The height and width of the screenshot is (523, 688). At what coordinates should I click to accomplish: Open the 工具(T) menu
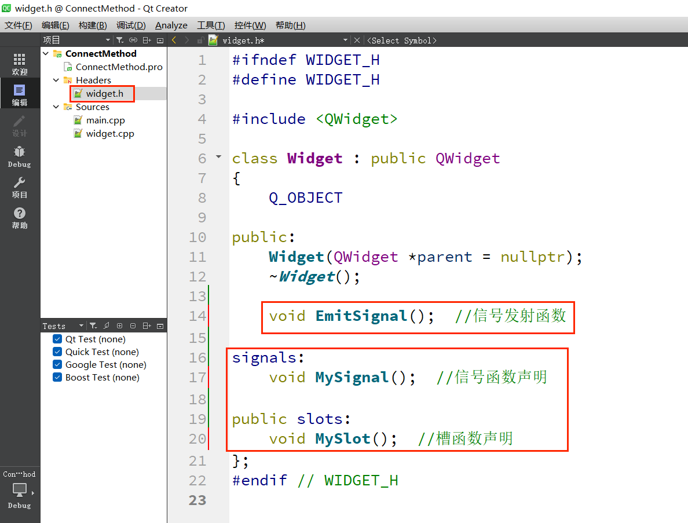[x=211, y=25]
